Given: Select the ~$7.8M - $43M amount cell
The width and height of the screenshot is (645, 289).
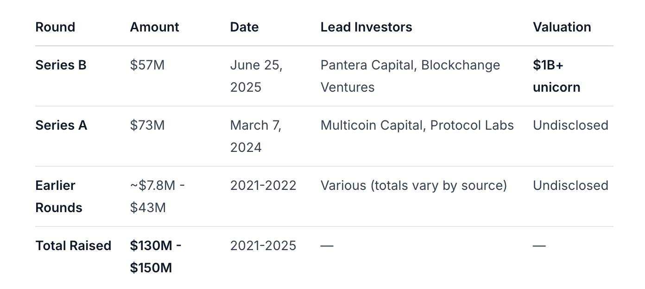Looking at the screenshot, I should point(158,196).
